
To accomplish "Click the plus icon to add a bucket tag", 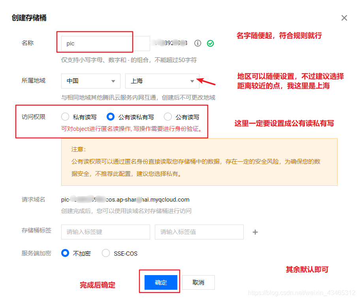I will (255, 232).
